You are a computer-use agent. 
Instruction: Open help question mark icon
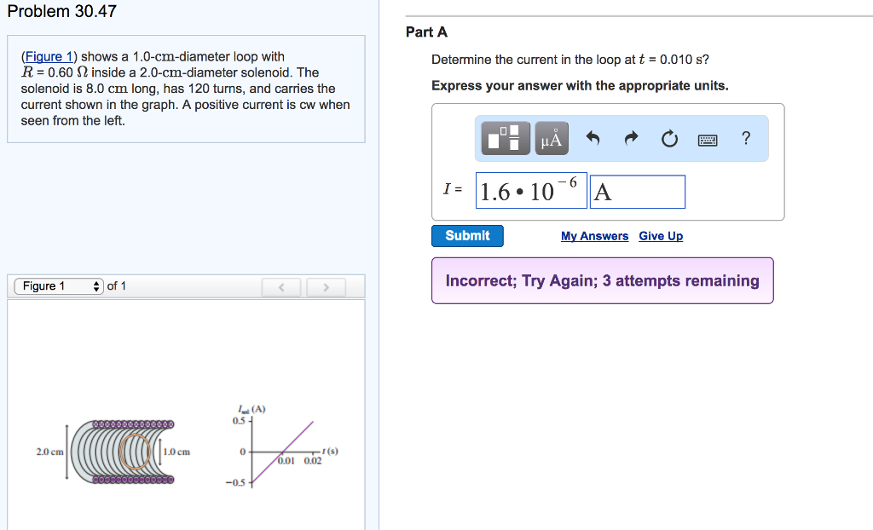point(746,137)
